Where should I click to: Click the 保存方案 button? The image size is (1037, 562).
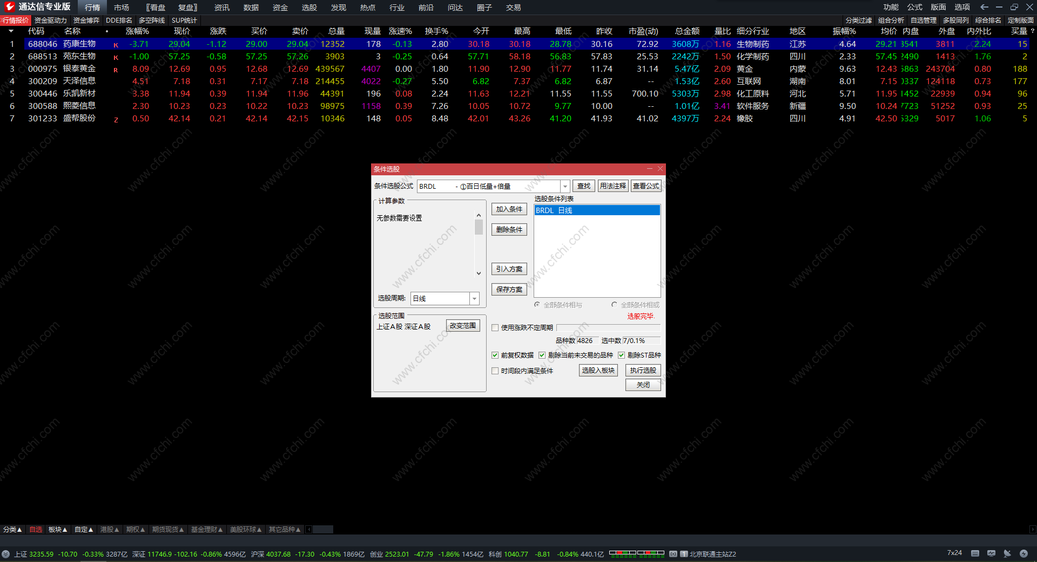click(x=509, y=290)
